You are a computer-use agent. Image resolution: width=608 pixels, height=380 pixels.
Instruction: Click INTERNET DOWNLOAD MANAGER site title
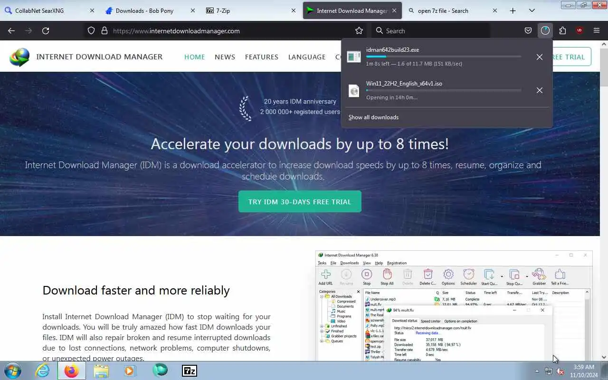click(x=99, y=57)
